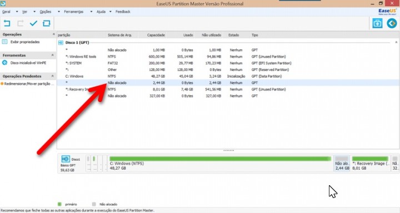Expand dropdown arrow next to Ferramentas
The width and height of the screenshot is (400, 213).
91,12
